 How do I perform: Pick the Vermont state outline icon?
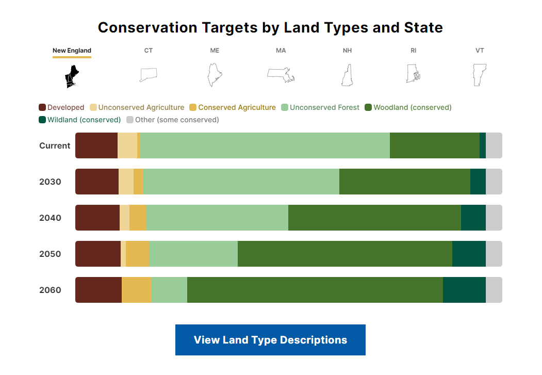(480, 75)
